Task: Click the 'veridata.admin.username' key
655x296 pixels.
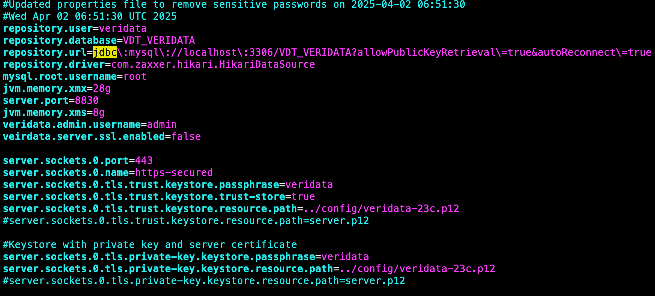Action: pyautogui.click(x=72, y=125)
